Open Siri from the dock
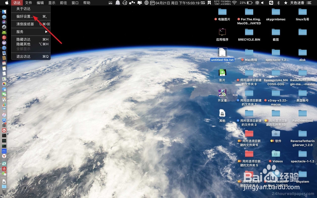Image resolution: width=317 pixels, height=198 pixels. [x=4, y=22]
